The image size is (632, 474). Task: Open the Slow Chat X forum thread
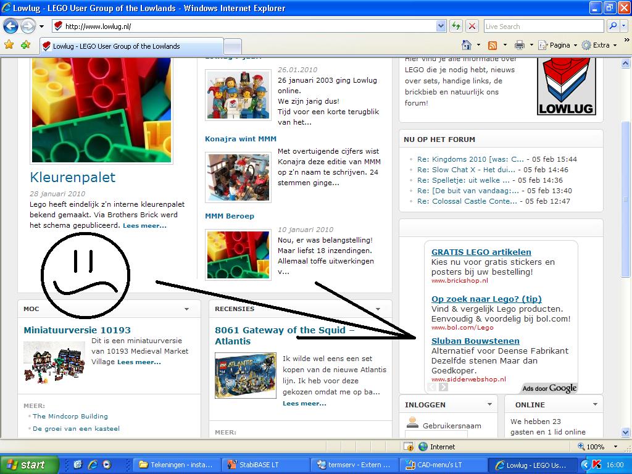[x=466, y=170]
